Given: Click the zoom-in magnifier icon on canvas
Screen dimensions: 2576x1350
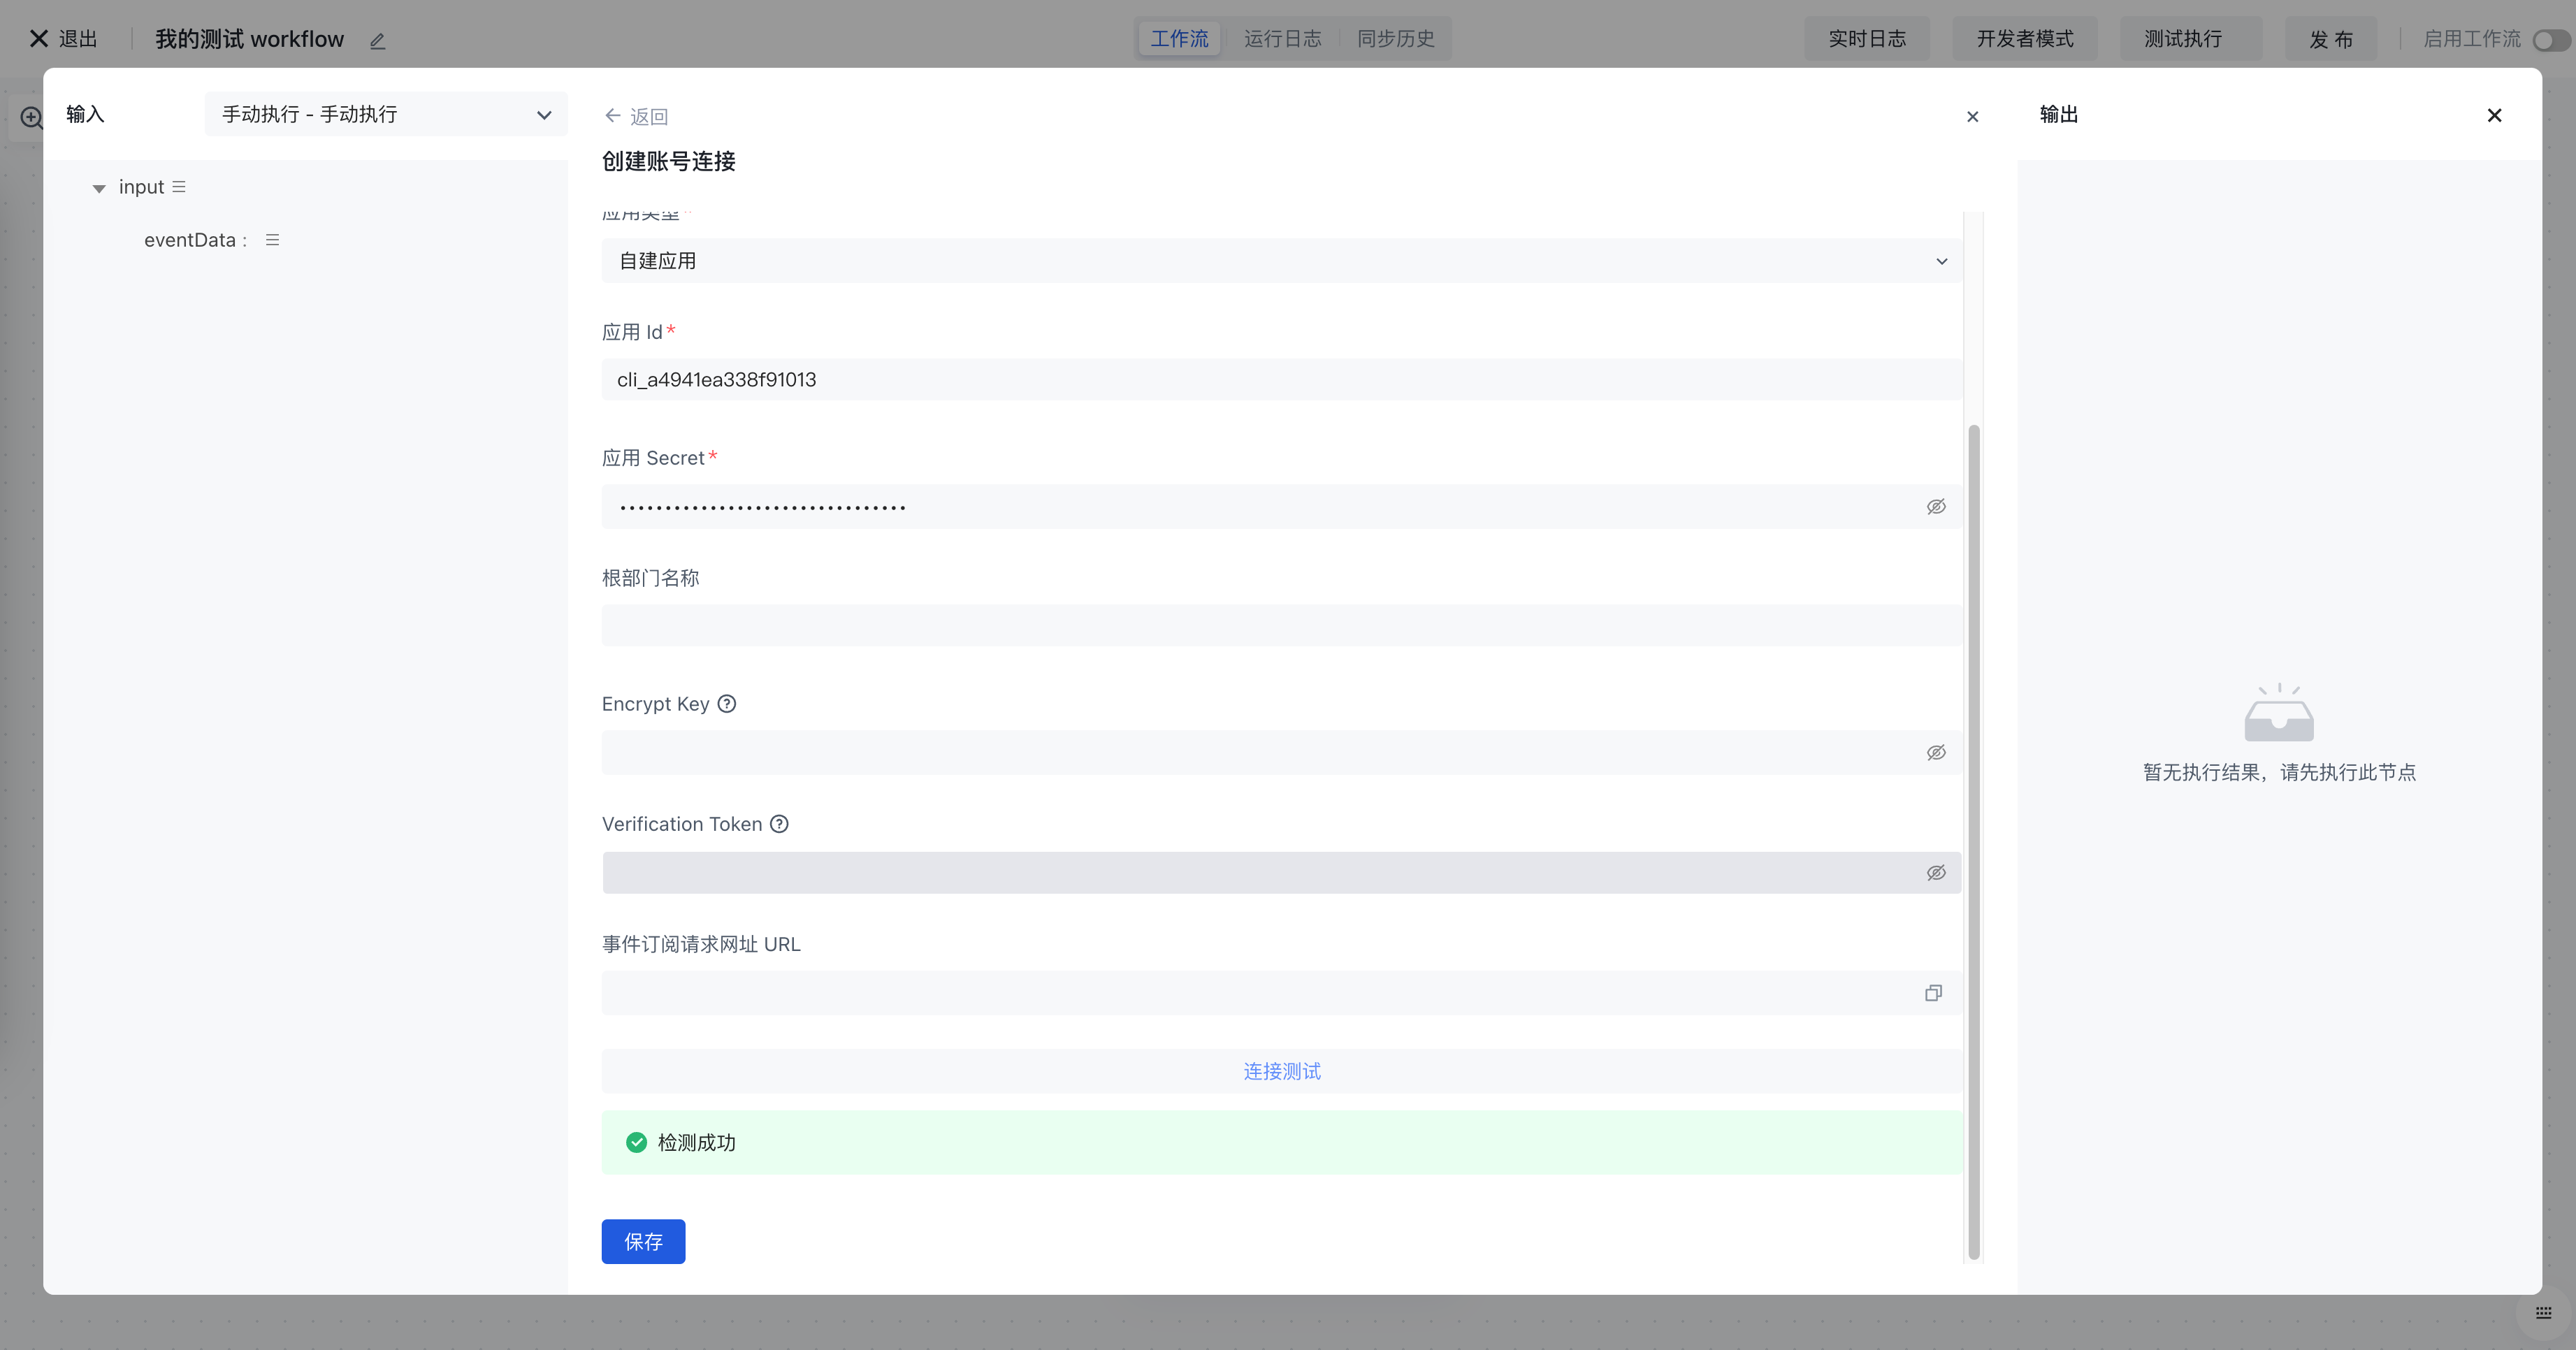Looking at the screenshot, I should [31, 118].
